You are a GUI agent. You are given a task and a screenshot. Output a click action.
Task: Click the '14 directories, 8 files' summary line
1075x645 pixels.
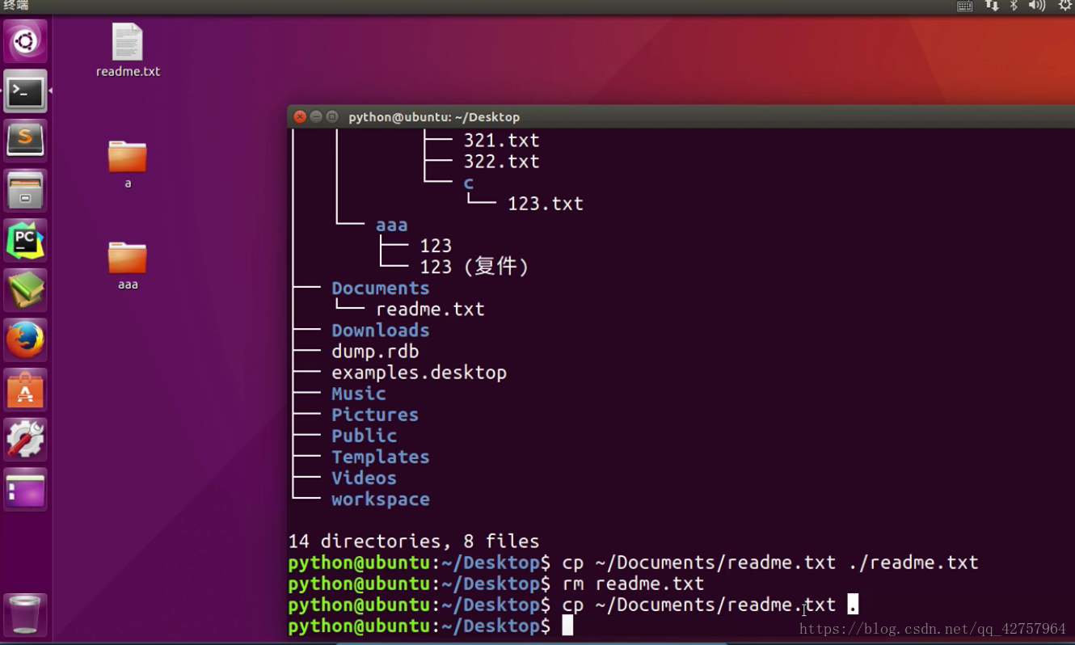(x=414, y=542)
